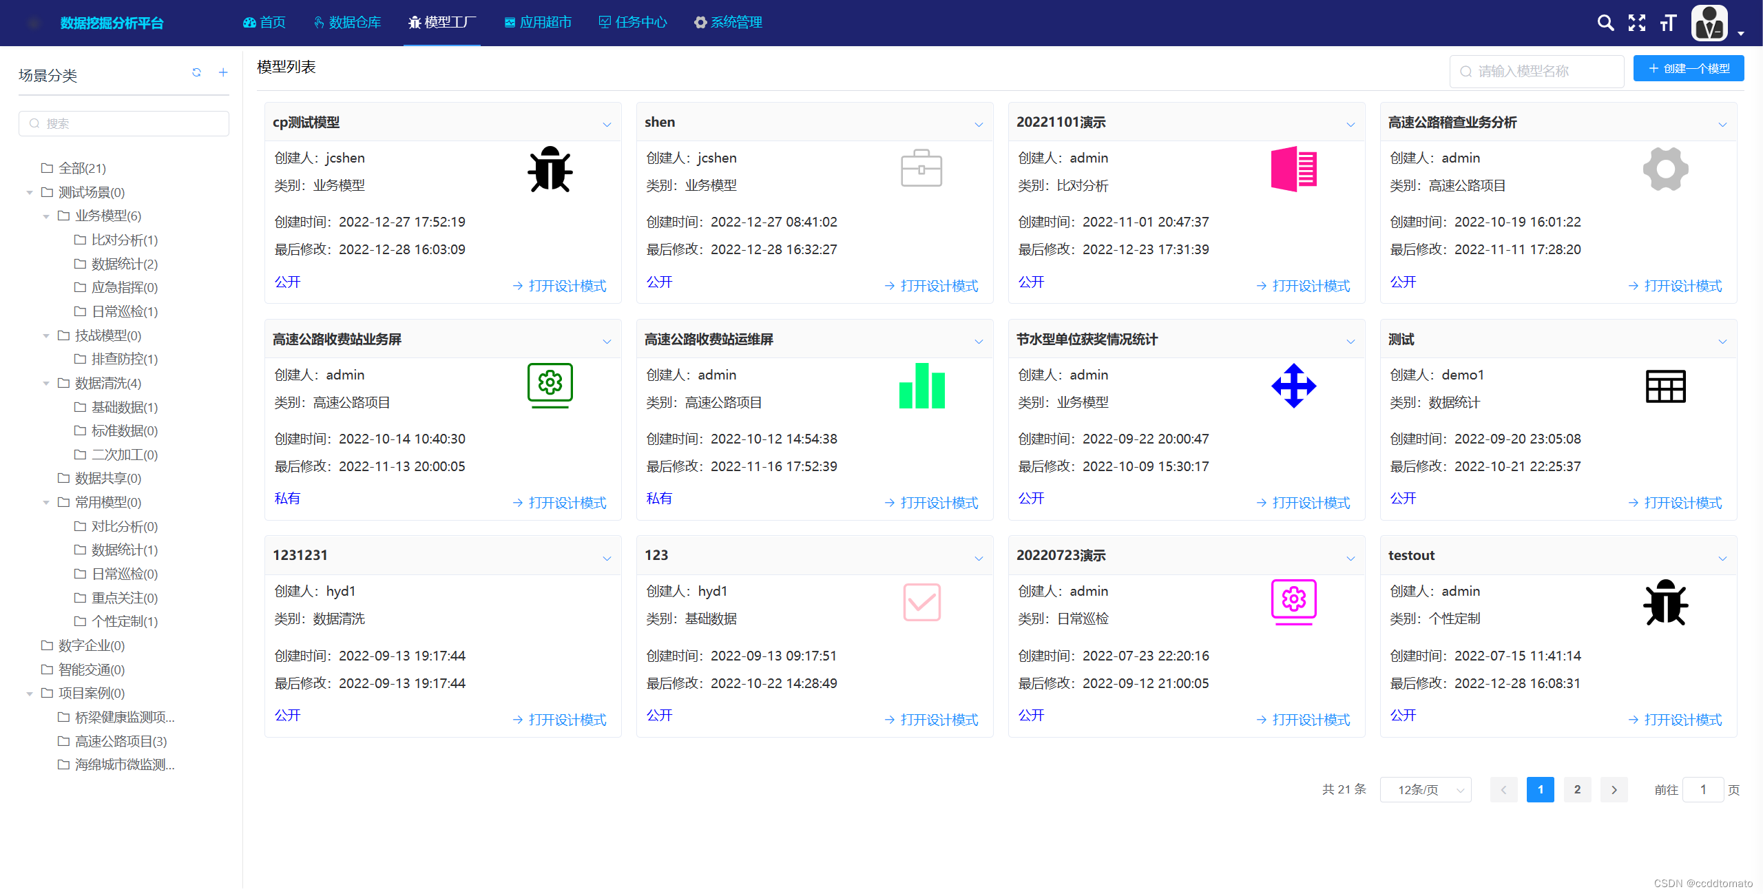The height and width of the screenshot is (894, 1763).
Task: Click the bug icon on the cp测试模型 card
Action: (x=550, y=169)
